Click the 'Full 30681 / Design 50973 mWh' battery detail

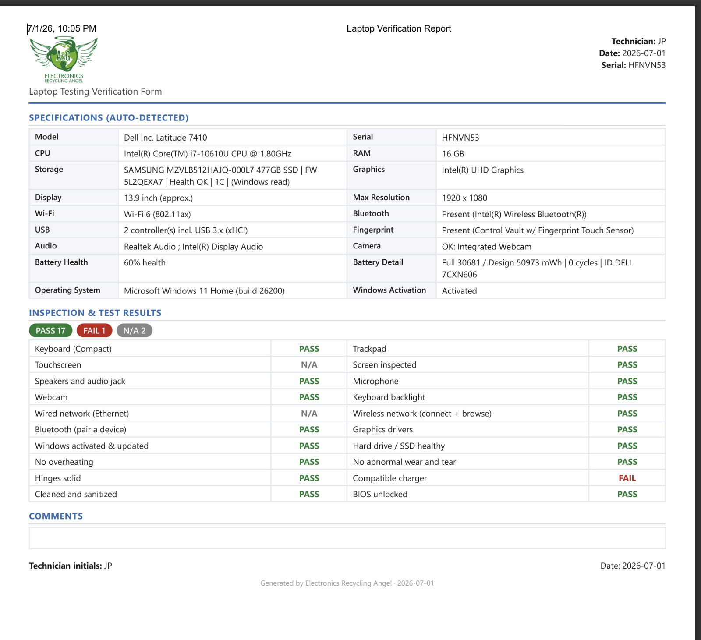538,269
